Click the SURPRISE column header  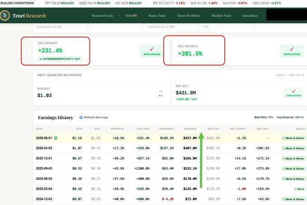click(117, 129)
